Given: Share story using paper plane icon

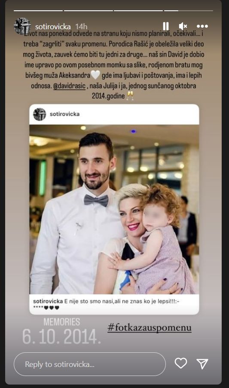Looking at the screenshot, I should coord(202,364).
